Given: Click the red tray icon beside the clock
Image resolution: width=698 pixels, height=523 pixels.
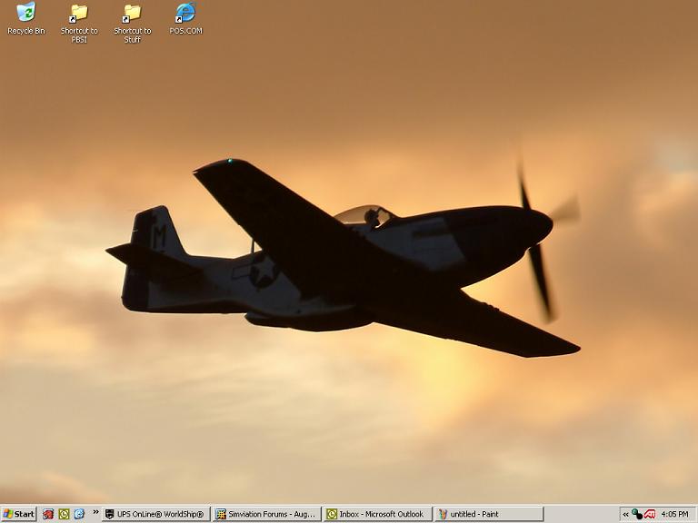Looking at the screenshot, I should point(650,514).
